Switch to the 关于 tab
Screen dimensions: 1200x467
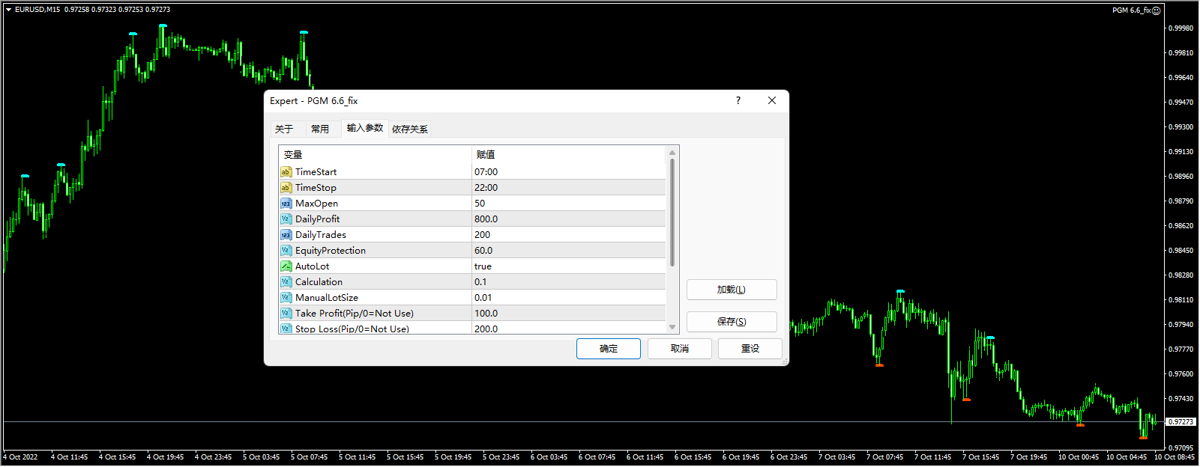[x=284, y=129]
